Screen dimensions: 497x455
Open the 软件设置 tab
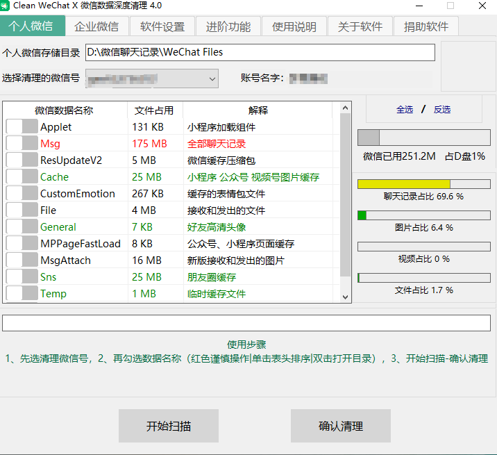pyautogui.click(x=162, y=26)
